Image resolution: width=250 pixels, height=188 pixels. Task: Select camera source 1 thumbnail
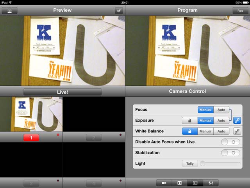(31, 114)
